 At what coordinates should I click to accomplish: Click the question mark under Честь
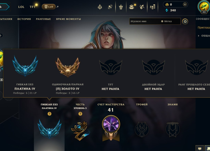coord(80,114)
